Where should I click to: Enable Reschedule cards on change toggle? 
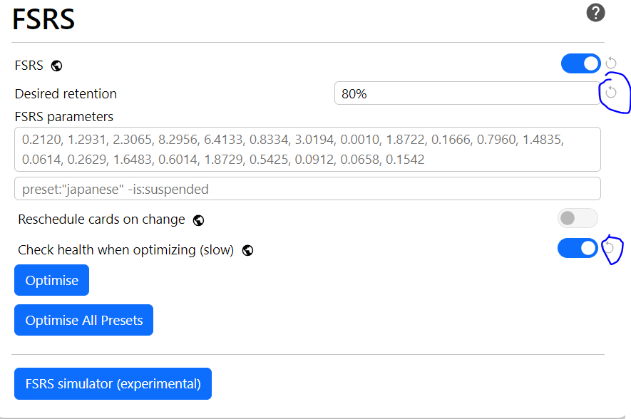tap(577, 218)
